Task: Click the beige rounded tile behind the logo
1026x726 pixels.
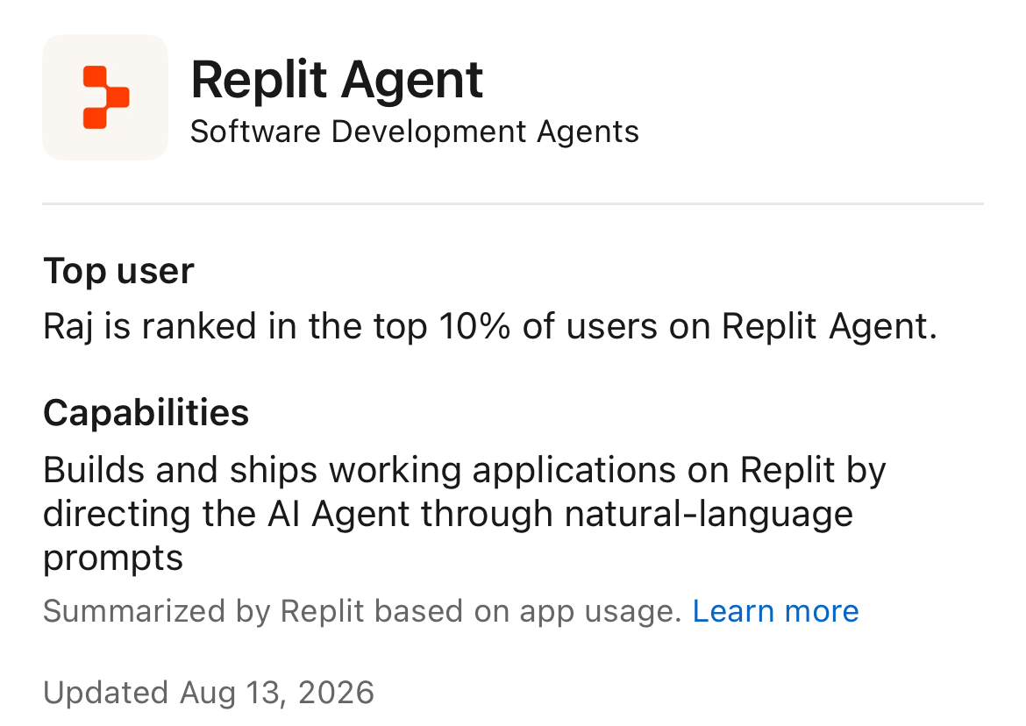Action: tap(105, 97)
